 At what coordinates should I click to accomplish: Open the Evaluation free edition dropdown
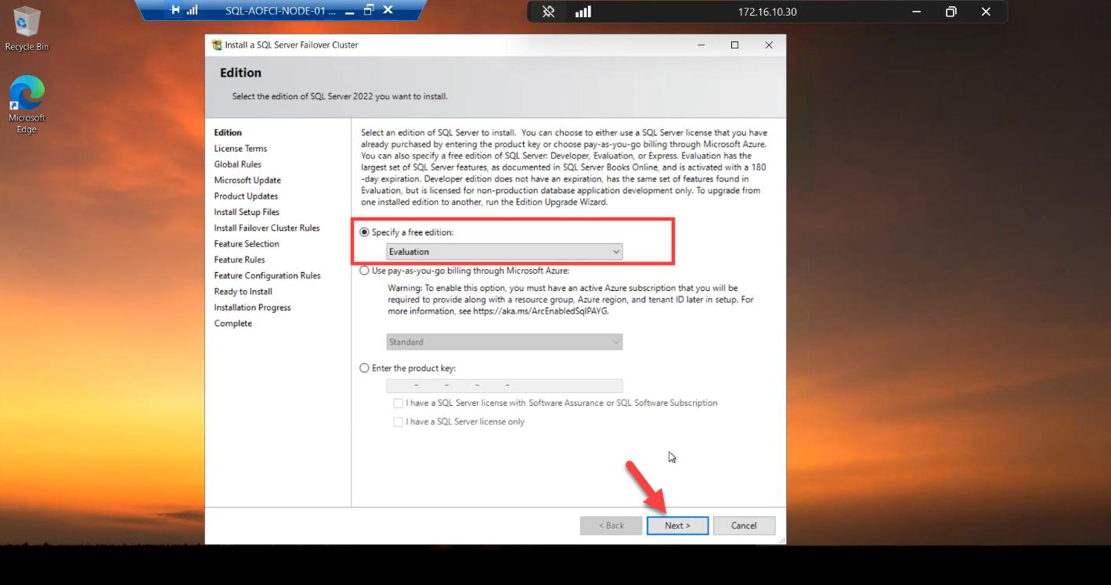pyautogui.click(x=504, y=252)
